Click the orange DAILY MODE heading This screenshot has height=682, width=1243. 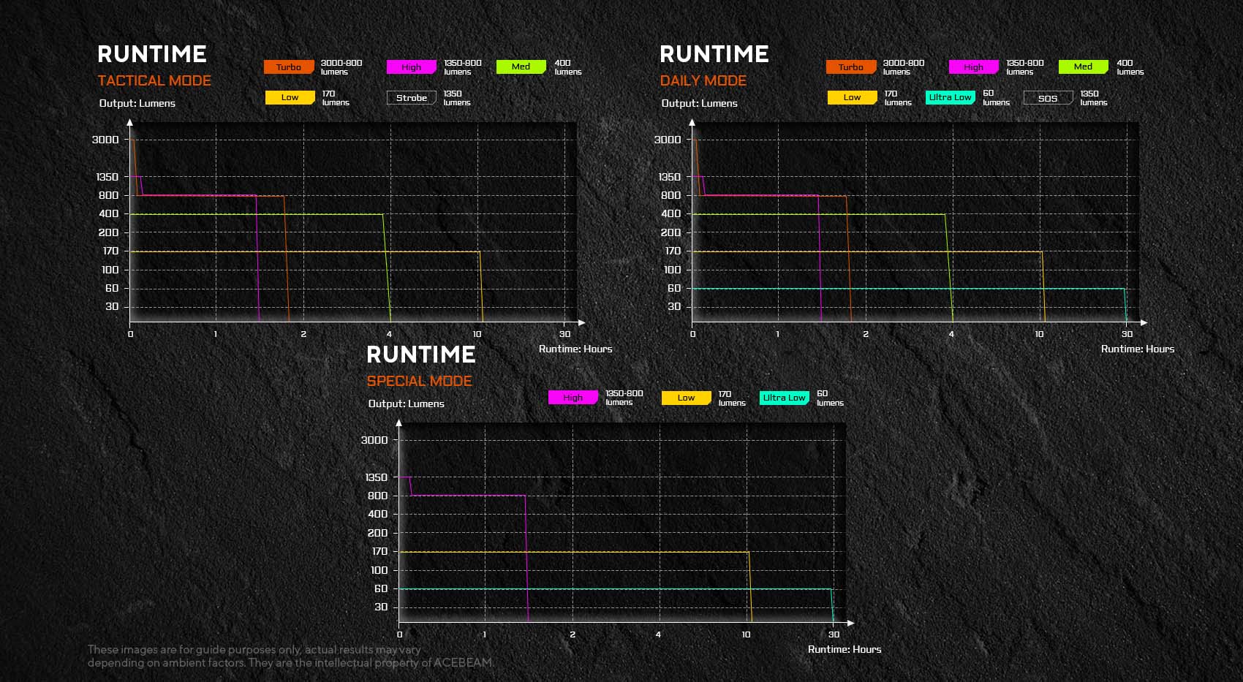[x=703, y=80]
